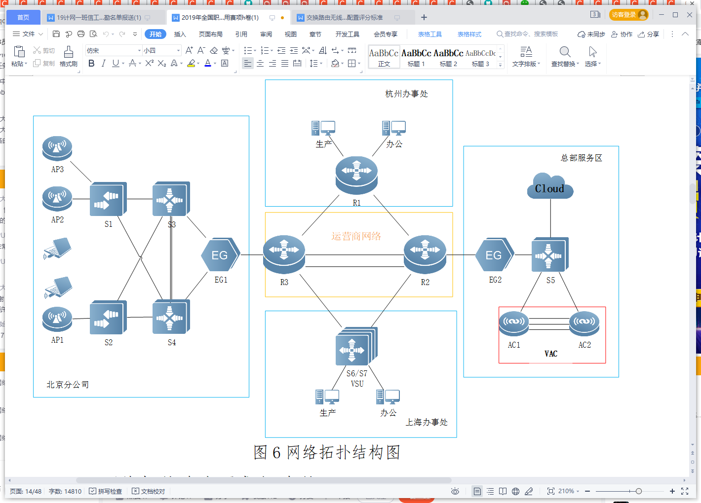Decrease paragraph indent
Viewport: 701px width, 503px height.
tap(281, 50)
